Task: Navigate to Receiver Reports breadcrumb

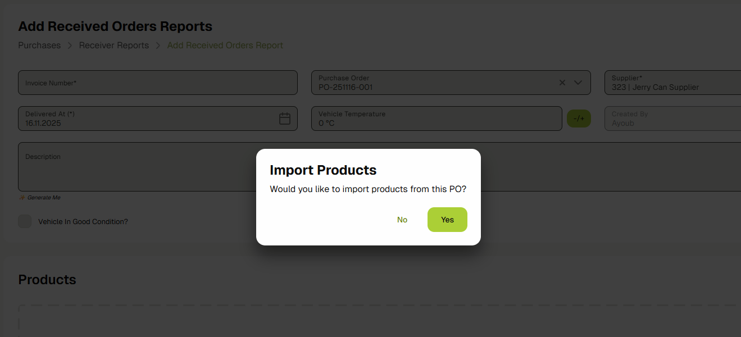Action: point(114,45)
